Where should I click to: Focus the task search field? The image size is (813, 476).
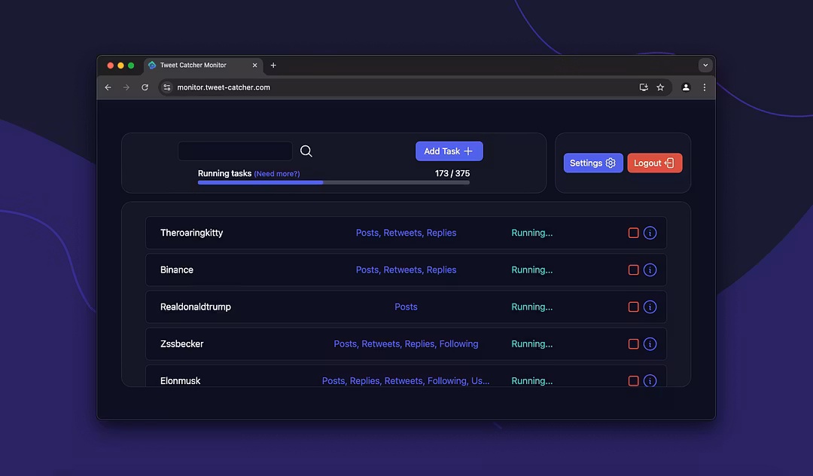point(235,151)
